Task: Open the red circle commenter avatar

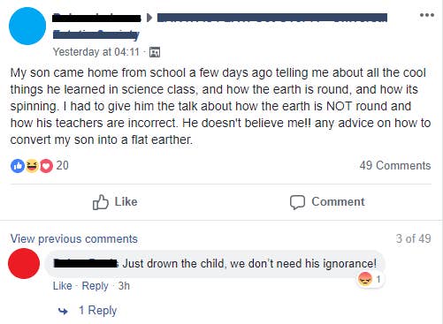Action: tap(24, 263)
